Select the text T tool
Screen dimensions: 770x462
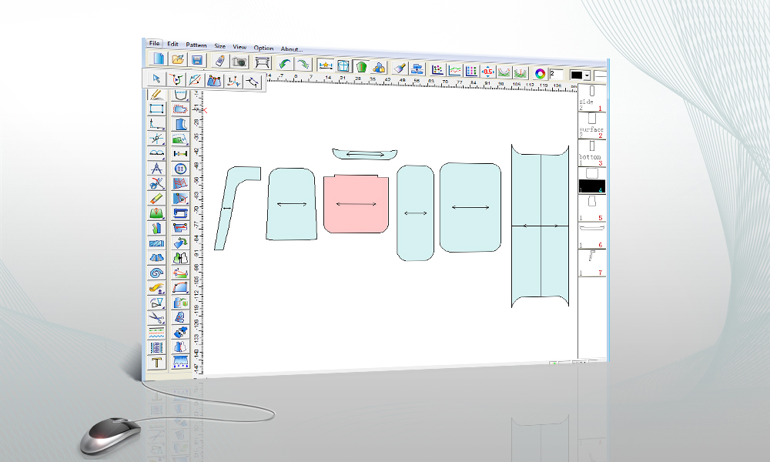(156, 362)
